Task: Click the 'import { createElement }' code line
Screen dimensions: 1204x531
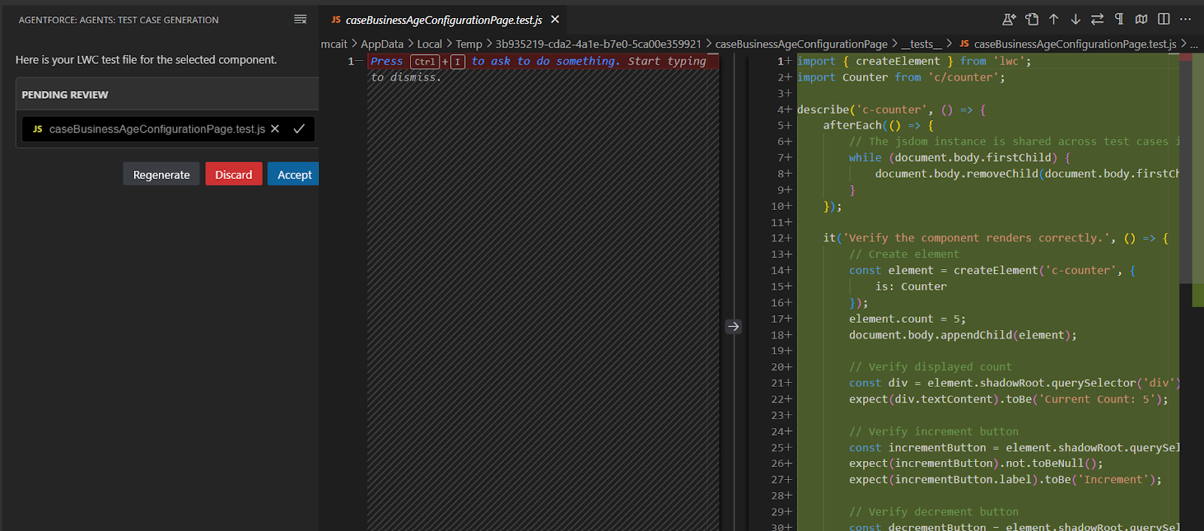Action: [914, 61]
